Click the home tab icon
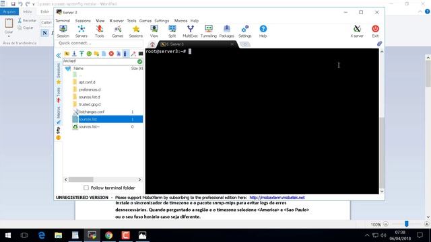431x242 pixels. [x=152, y=44]
